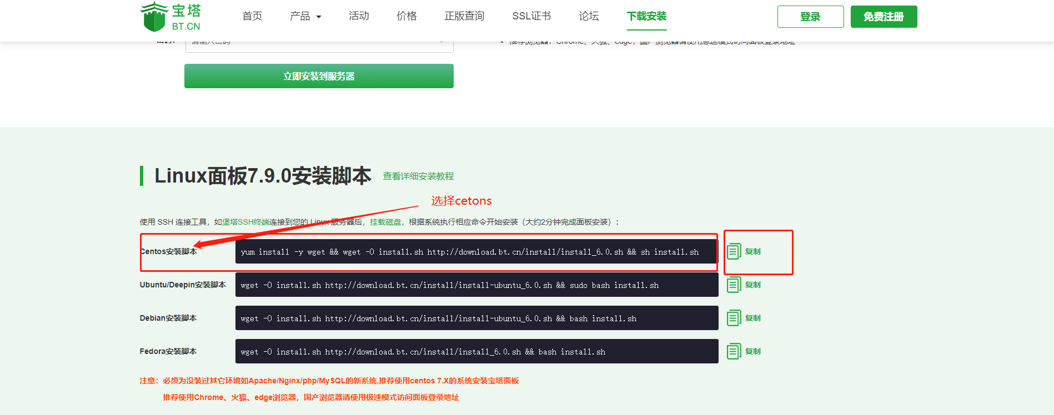Click the Fedora wget command box
1054x415 pixels.
[477, 351]
